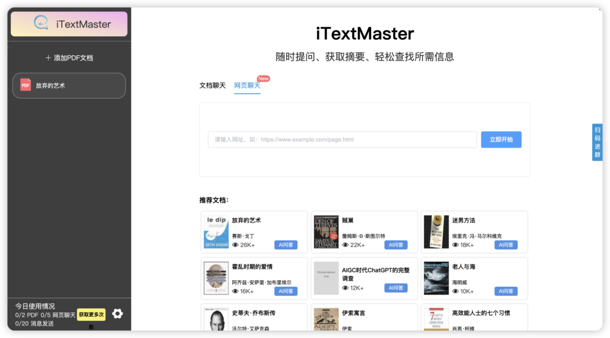Focus the URL input field
610x338 pixels.
343,139
